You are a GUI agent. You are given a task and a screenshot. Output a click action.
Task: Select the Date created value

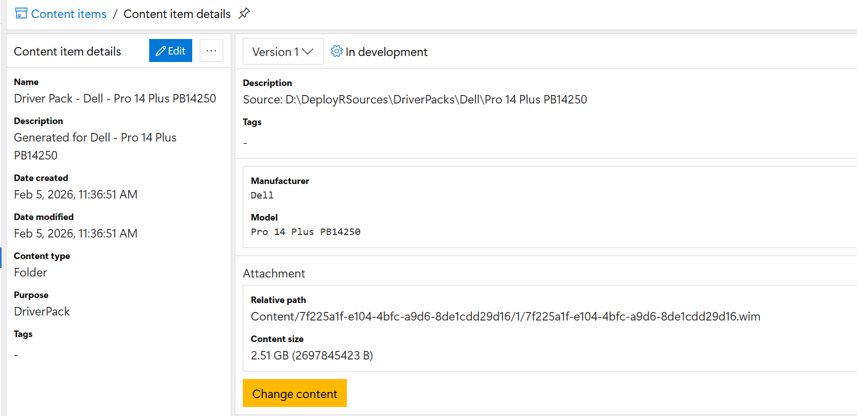76,194
